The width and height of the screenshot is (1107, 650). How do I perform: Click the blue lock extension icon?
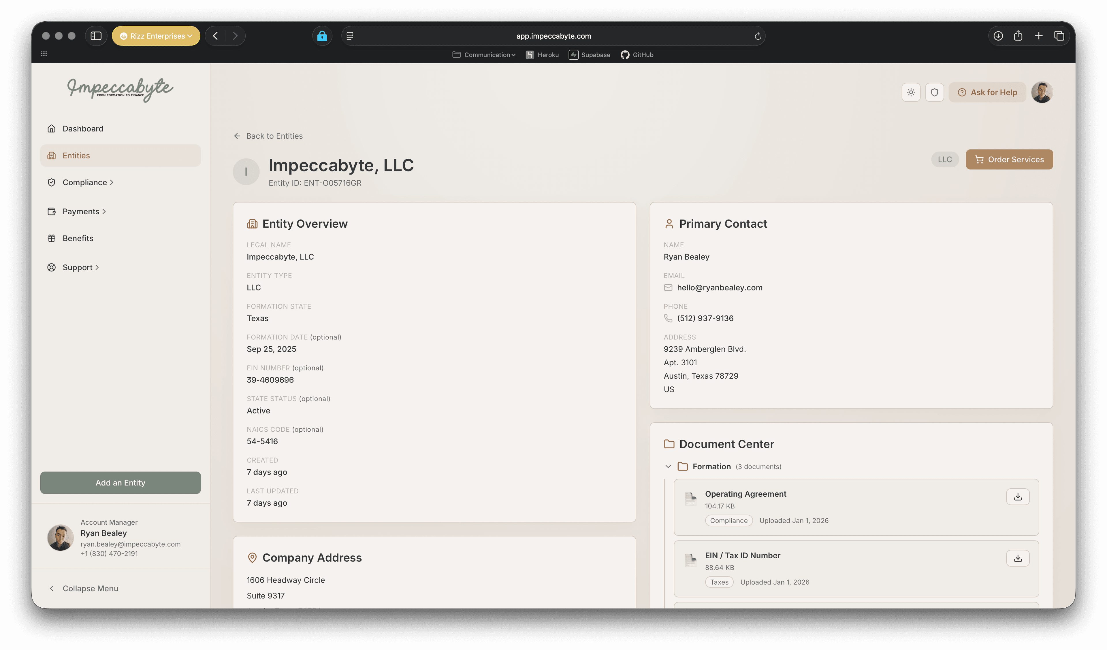(x=322, y=36)
